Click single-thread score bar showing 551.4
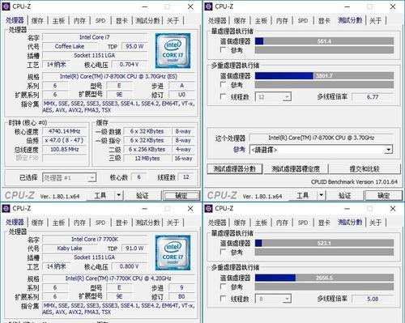 coord(324,41)
